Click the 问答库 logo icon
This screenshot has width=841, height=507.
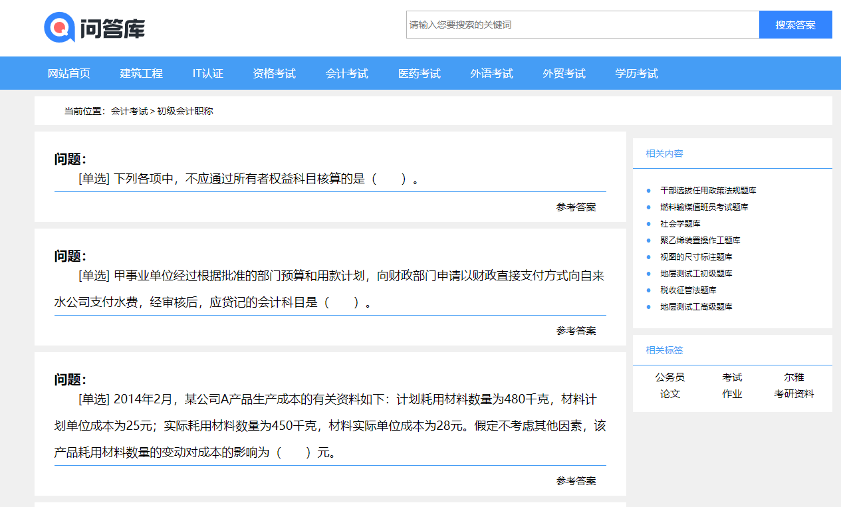pos(94,27)
